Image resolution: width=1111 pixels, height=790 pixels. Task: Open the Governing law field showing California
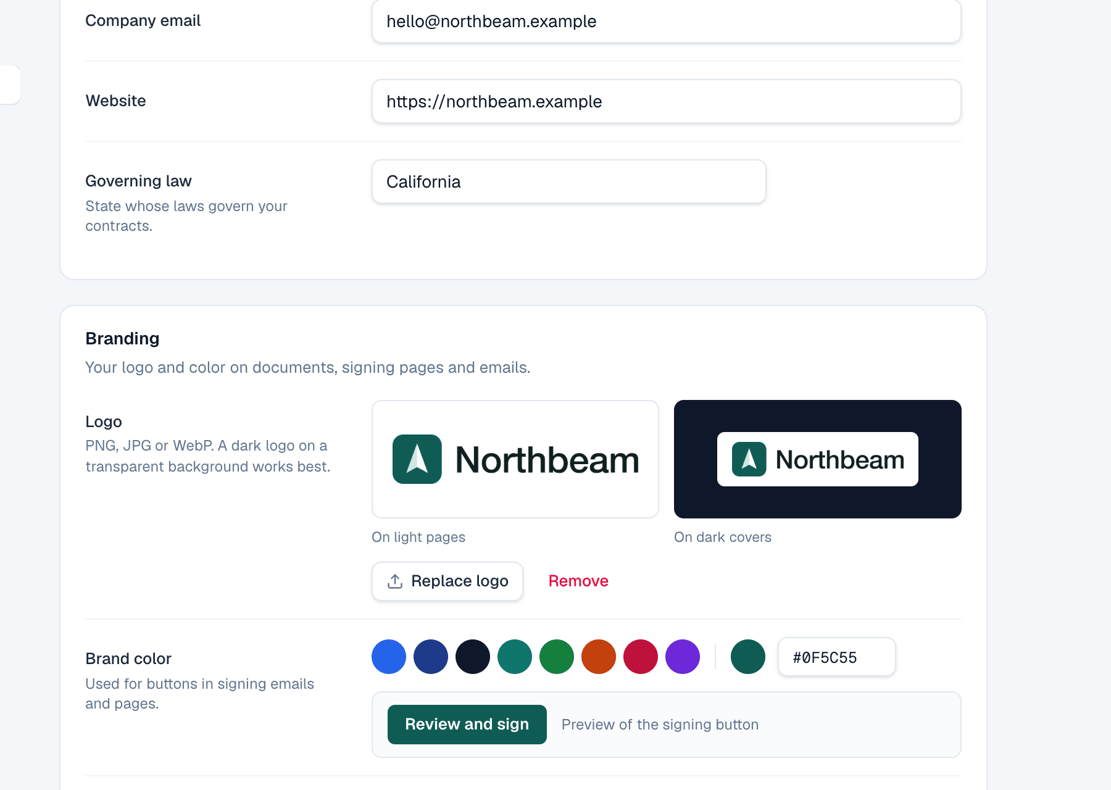pyautogui.click(x=569, y=181)
